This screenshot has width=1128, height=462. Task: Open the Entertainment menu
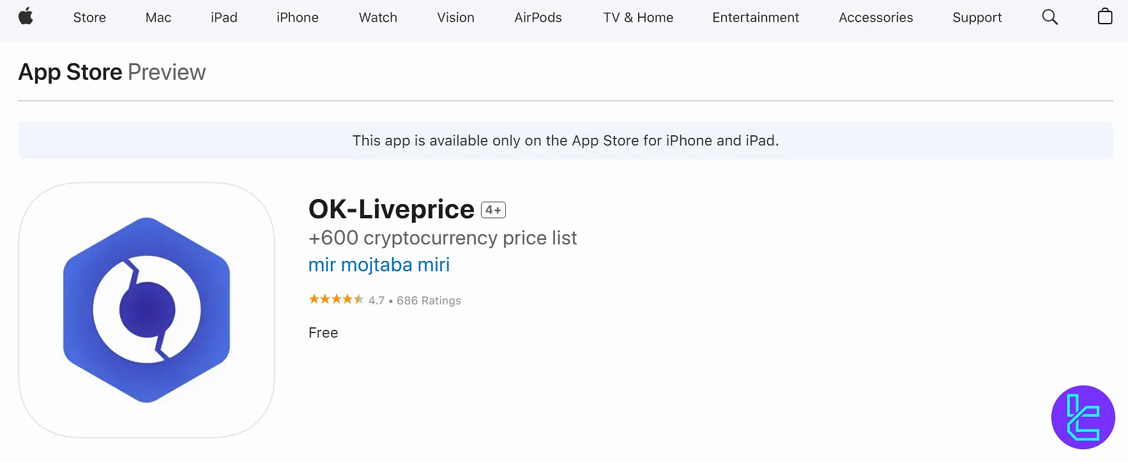click(756, 18)
